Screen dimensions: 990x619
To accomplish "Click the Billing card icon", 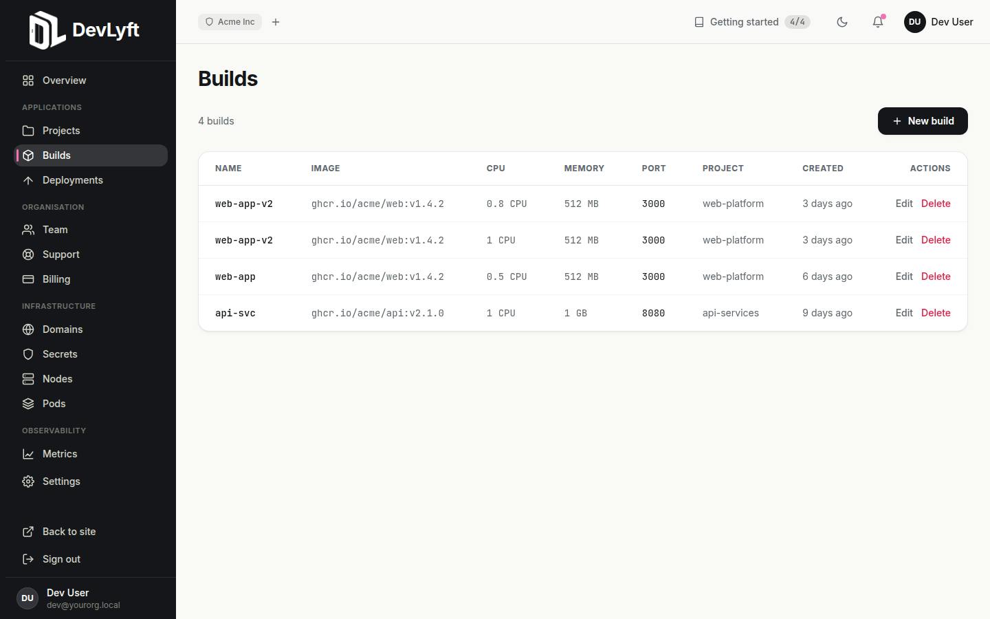I will coord(28,279).
